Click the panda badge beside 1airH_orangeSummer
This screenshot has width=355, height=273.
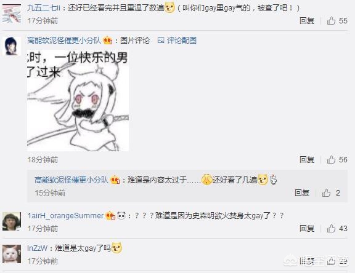[121, 216]
